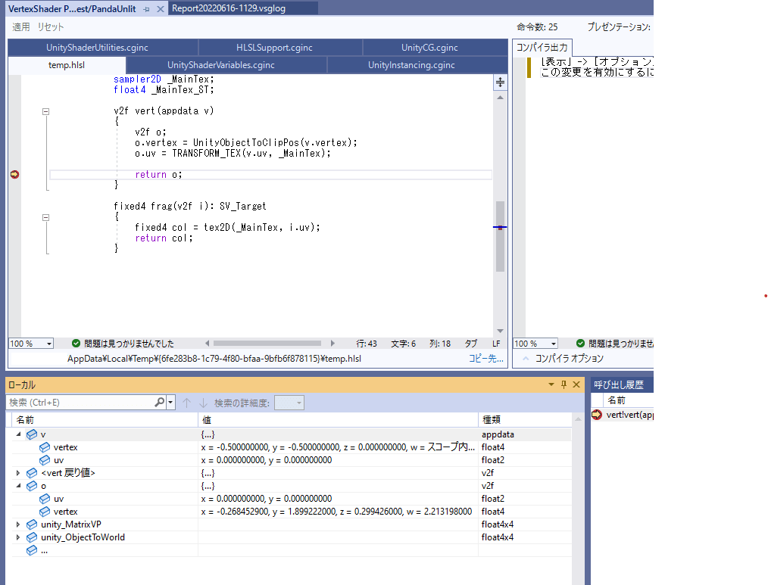Click horizontal scrollbar left arrow
The height and width of the screenshot is (585, 768).
click(208, 343)
